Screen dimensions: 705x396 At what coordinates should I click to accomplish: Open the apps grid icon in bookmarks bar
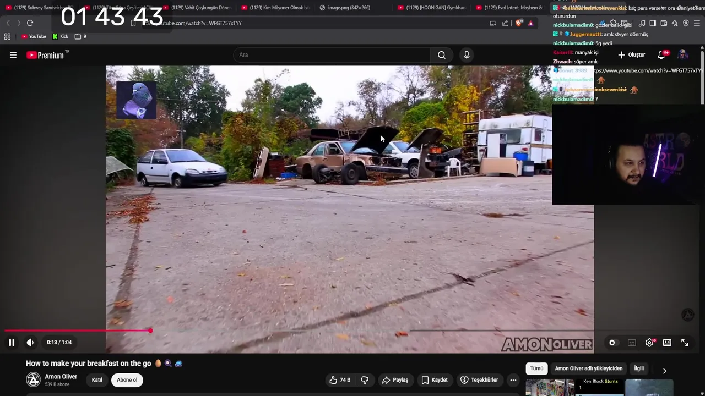pyautogui.click(x=7, y=36)
